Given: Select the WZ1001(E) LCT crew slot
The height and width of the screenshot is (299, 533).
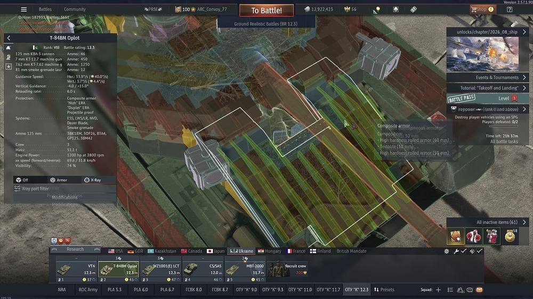Looking at the screenshot, I should pos(160,269).
